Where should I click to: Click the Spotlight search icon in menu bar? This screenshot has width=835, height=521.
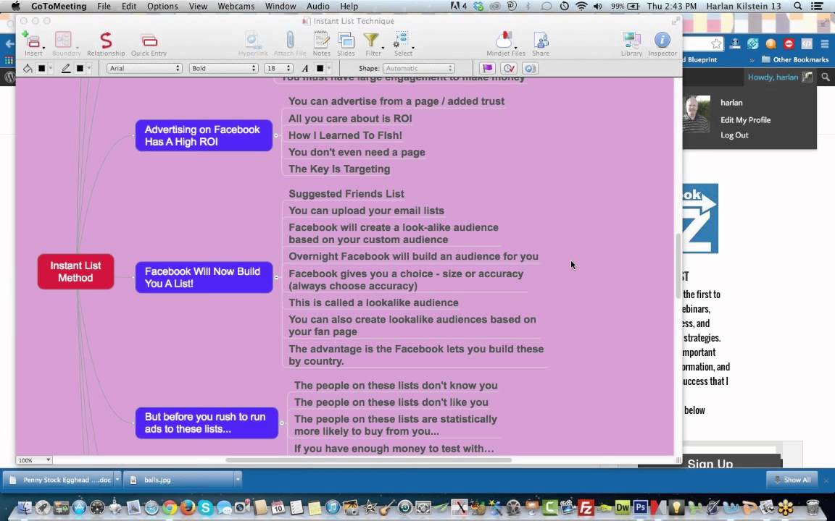(x=798, y=7)
